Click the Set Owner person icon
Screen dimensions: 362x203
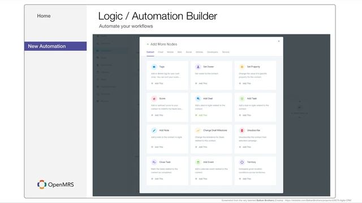pyautogui.click(x=198, y=67)
